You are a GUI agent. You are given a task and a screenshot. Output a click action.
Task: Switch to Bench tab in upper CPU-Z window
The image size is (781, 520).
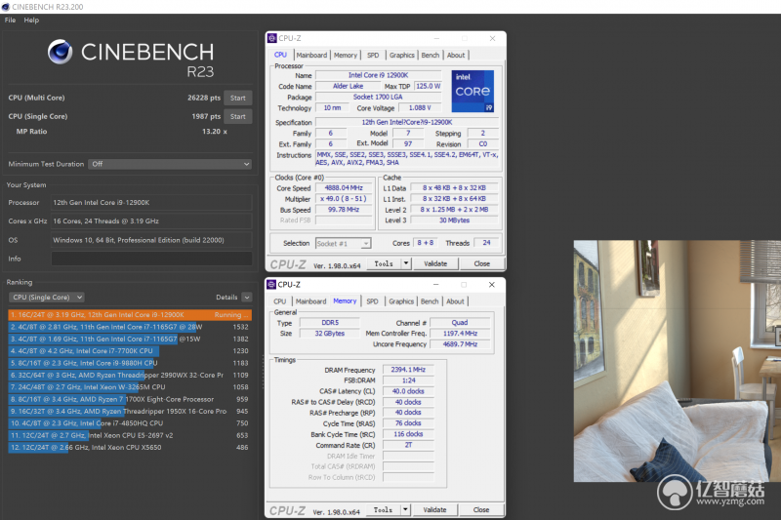(x=431, y=56)
